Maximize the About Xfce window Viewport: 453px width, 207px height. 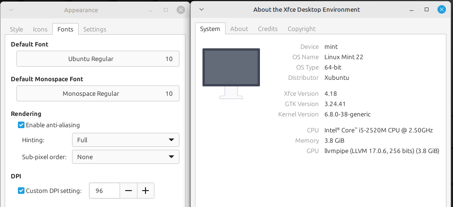427,9
